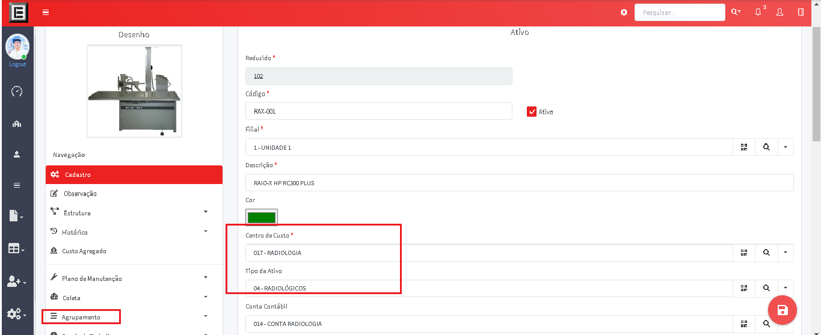Click the Descrição input field
The width and height of the screenshot is (821, 335).
click(x=519, y=183)
